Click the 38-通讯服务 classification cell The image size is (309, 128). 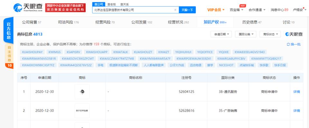(228, 92)
